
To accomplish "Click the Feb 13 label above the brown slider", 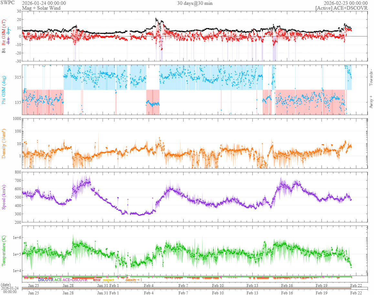I will pyautogui.click(x=252, y=285).
